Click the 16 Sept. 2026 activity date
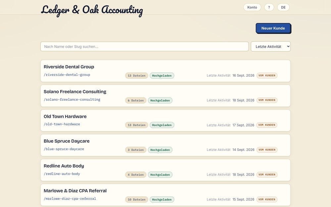This screenshot has width=331, height=207. (x=243, y=76)
